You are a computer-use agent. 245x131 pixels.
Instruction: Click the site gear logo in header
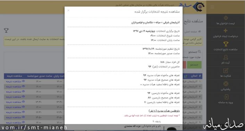click(x=198, y=7)
